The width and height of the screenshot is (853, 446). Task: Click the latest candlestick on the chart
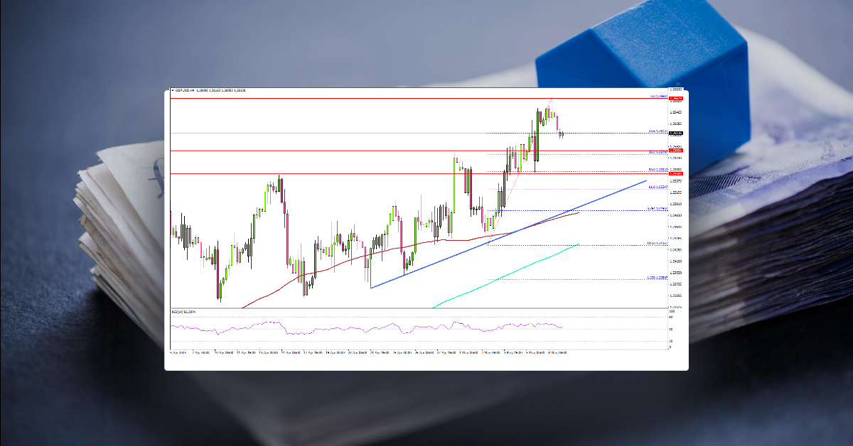[x=561, y=134]
